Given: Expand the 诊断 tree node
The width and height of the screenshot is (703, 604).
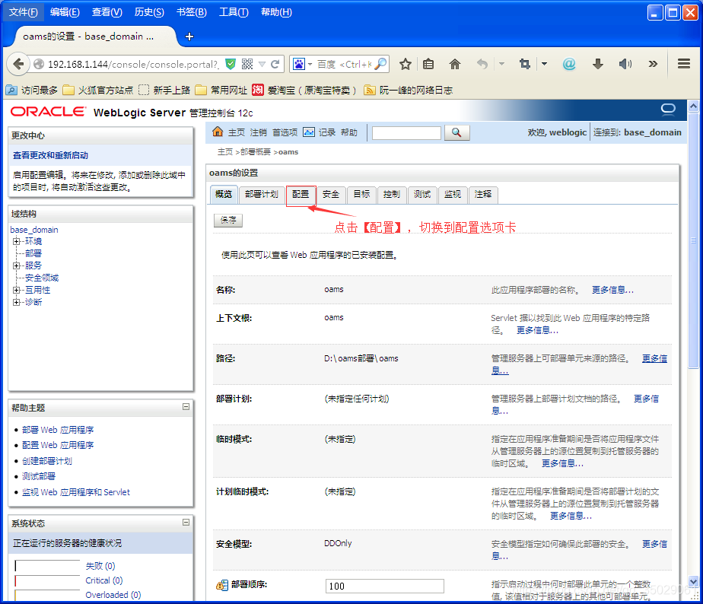Looking at the screenshot, I should 17,302.
